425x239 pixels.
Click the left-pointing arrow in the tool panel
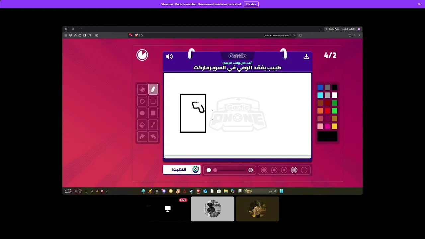point(153,137)
